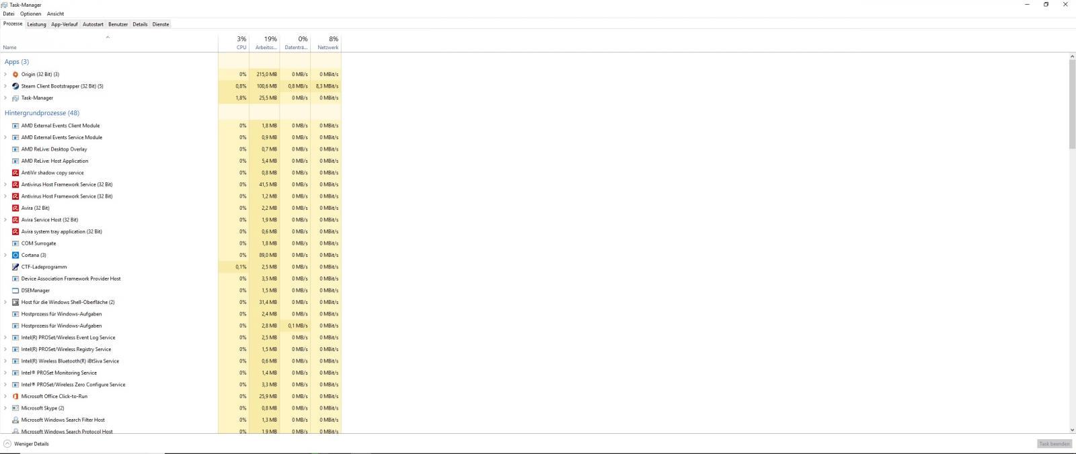Click the Avira Service Host icon
This screenshot has width=1076, height=454.
pyautogui.click(x=15, y=220)
